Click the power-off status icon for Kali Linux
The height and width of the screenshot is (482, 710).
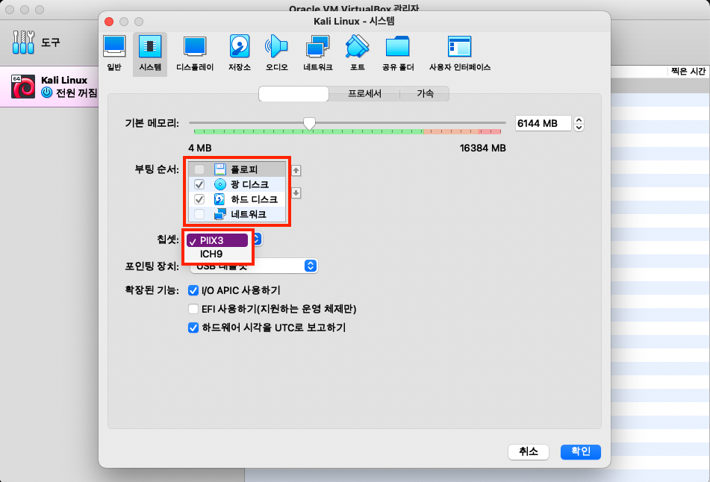46,93
